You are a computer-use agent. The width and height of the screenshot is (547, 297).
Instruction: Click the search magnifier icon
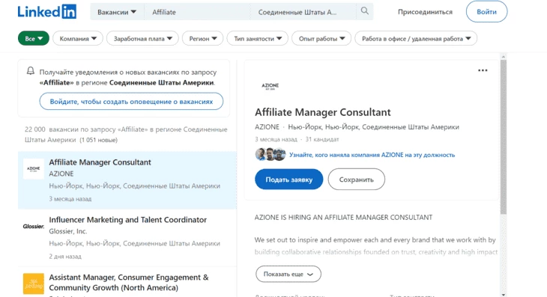[365, 11]
